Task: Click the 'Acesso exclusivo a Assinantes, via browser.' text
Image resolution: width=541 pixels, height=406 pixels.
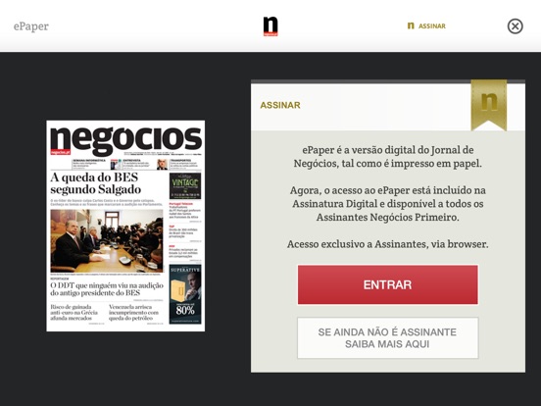Action: tap(388, 244)
